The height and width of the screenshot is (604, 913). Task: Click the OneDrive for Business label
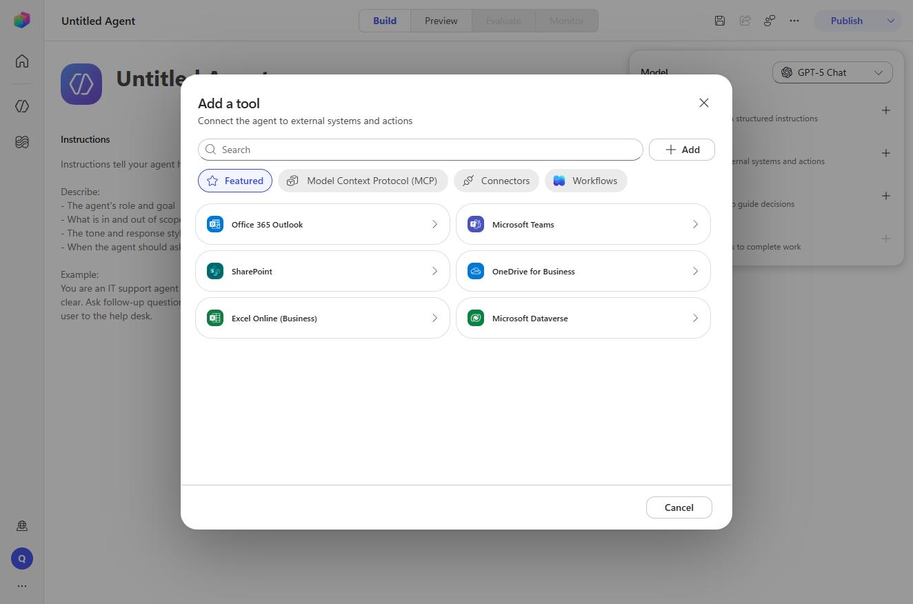(534, 272)
